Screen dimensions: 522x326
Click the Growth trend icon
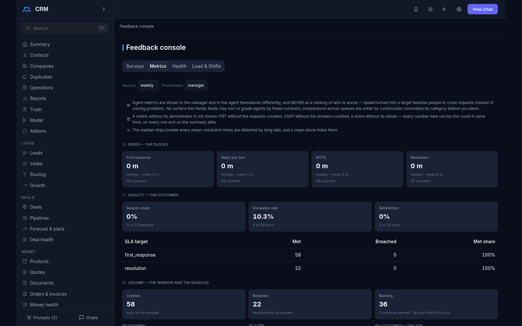25,185
